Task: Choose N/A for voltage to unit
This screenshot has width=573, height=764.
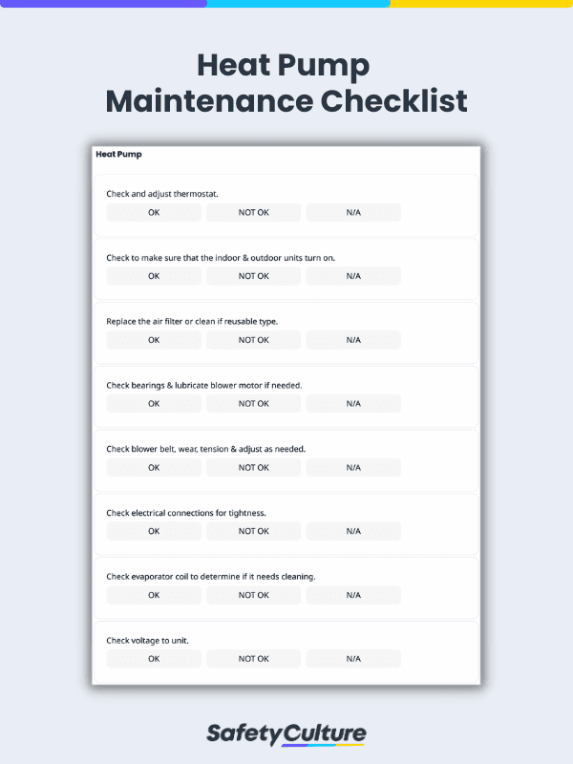Action: (353, 659)
